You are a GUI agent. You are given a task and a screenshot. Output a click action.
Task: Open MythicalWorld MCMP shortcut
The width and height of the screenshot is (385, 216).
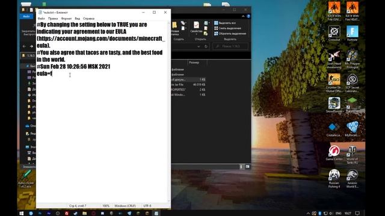353,129
